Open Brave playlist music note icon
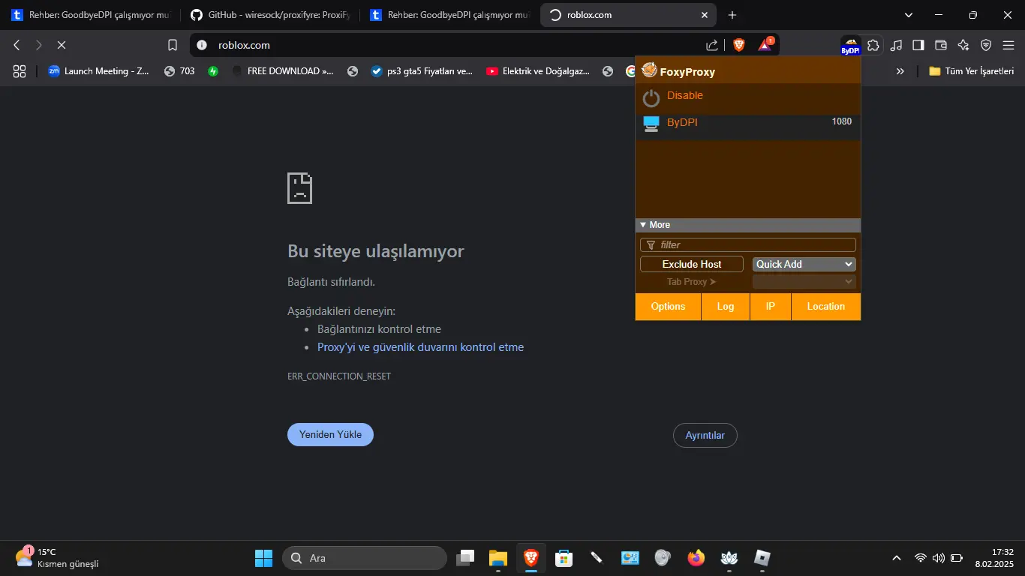 [896, 45]
